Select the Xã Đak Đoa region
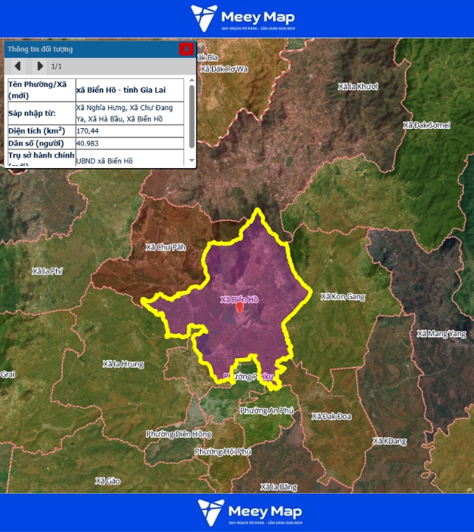The width and height of the screenshot is (474, 532). click(x=331, y=416)
